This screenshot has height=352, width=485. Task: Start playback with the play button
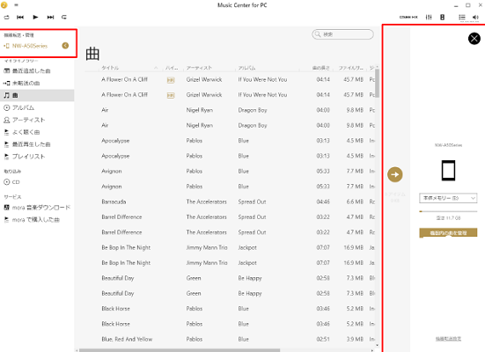pyautogui.click(x=35, y=17)
